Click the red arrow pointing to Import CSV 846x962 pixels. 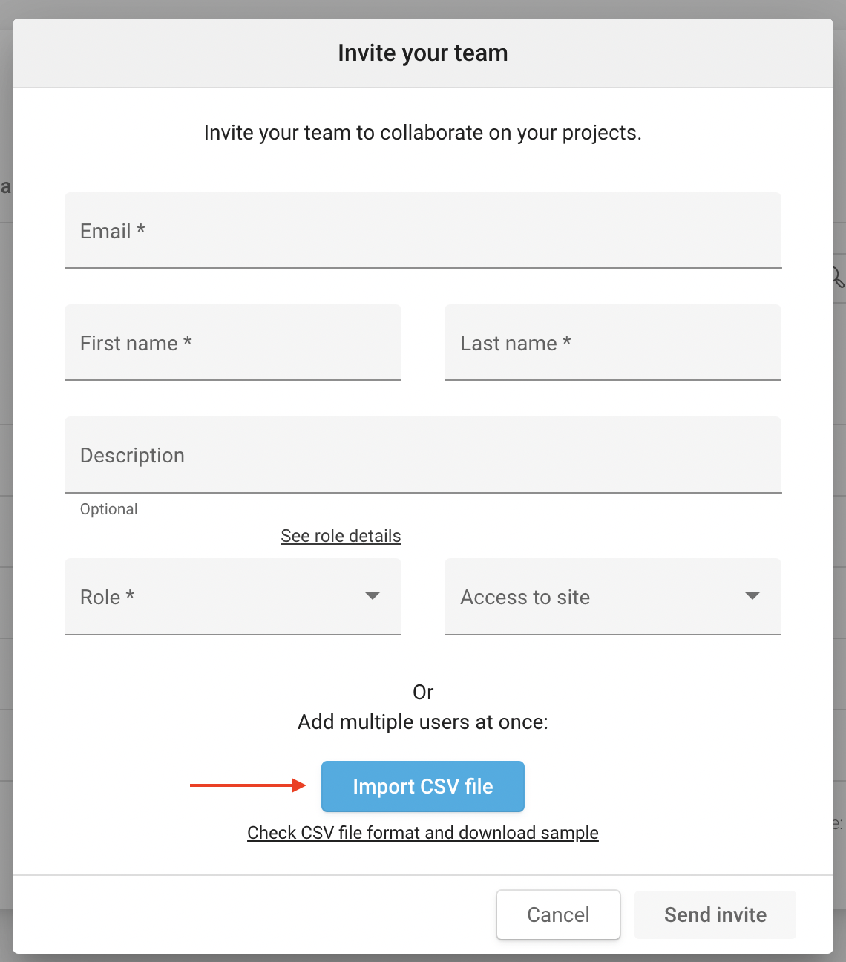248,785
